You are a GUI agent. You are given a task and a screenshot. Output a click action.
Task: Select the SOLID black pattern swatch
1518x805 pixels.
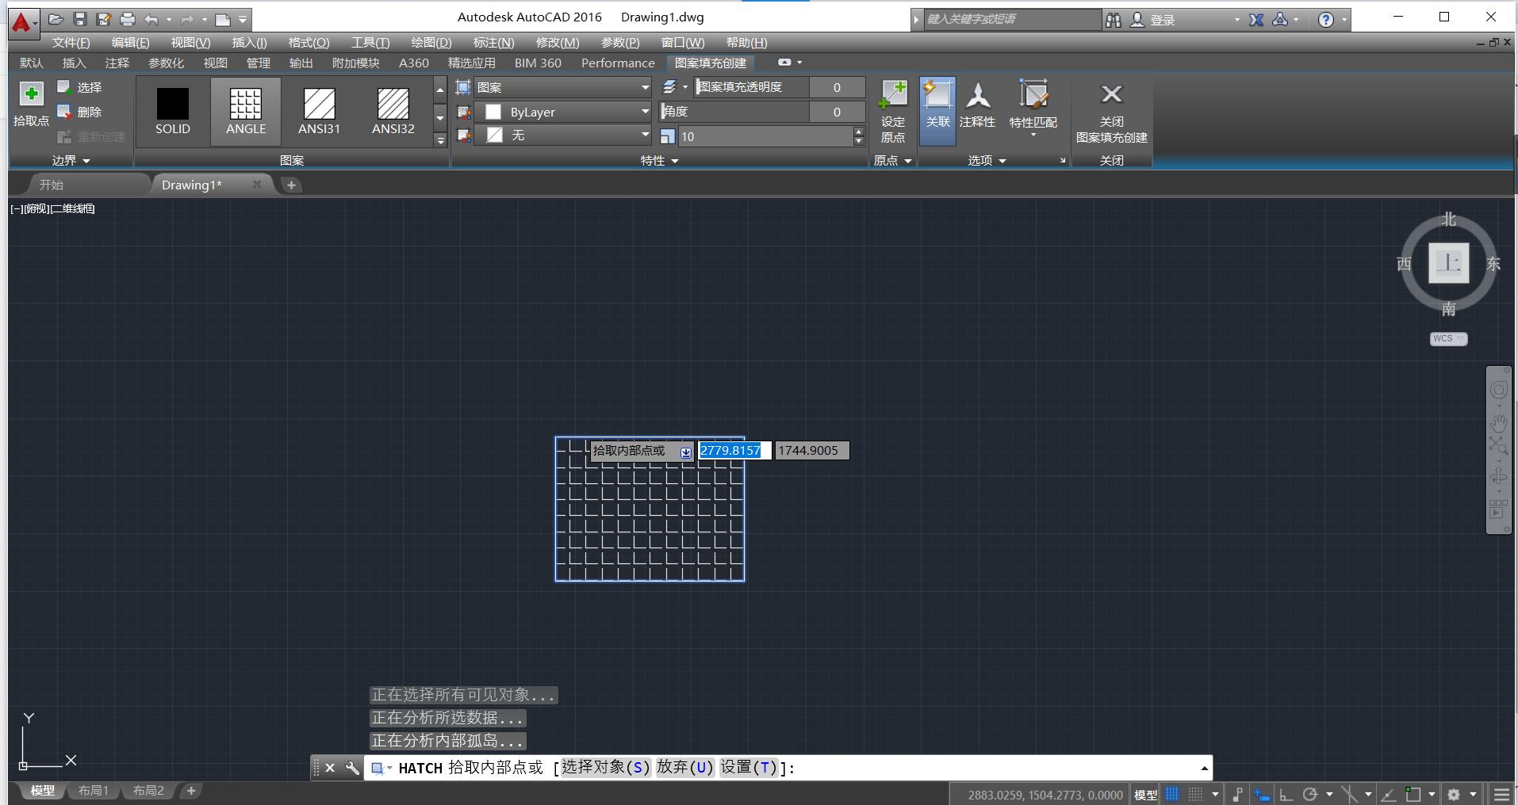coord(172,111)
